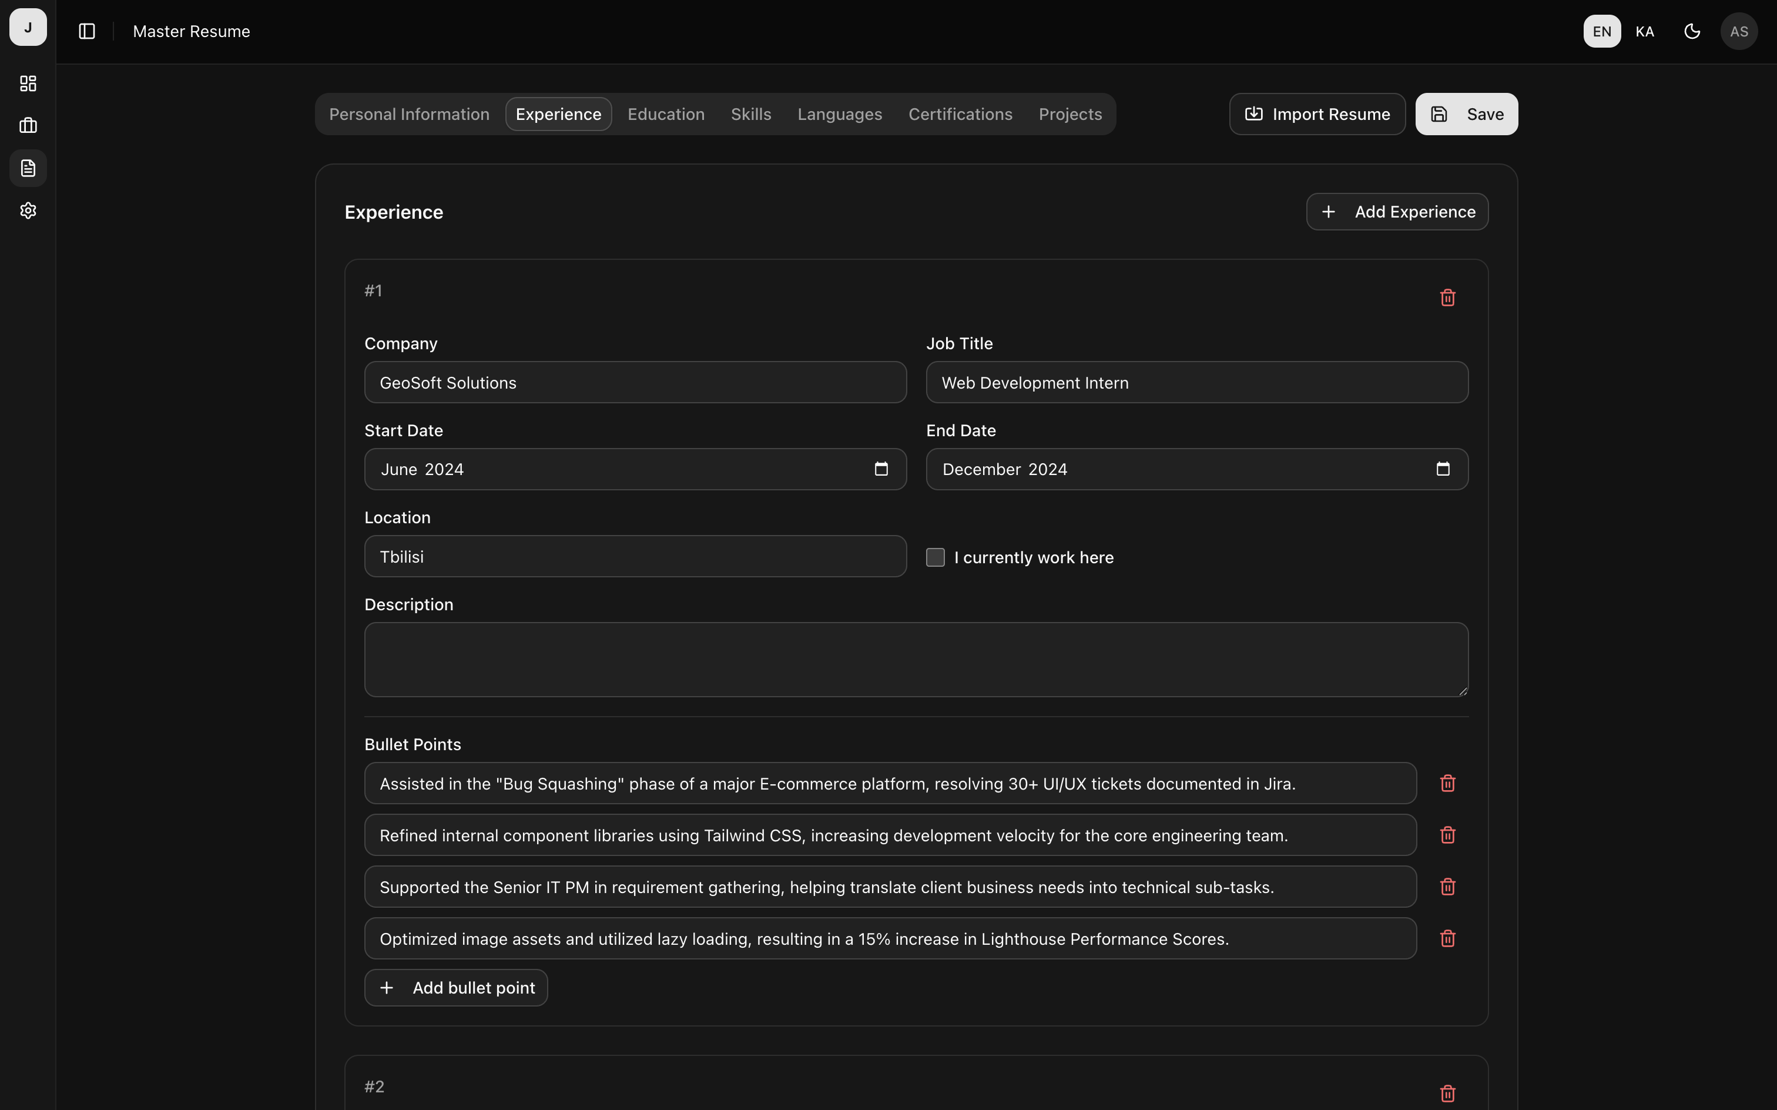Click the Company field with GeoSoft Solutions
Screen dimensions: 1777x1110
pos(635,383)
